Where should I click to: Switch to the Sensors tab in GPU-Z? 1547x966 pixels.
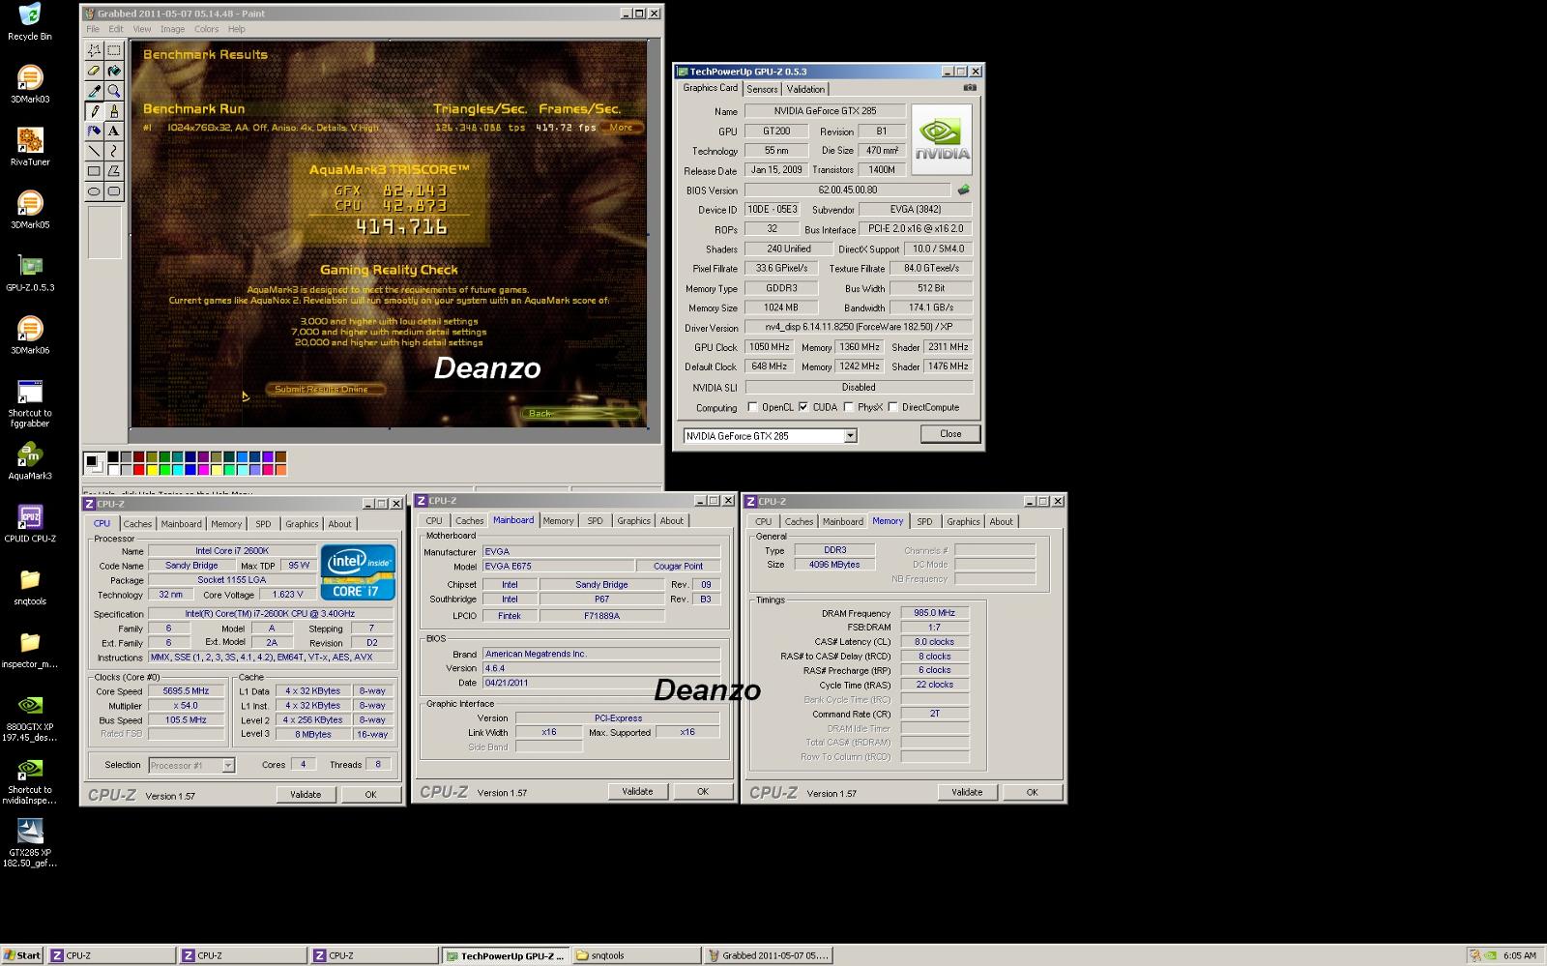(762, 89)
